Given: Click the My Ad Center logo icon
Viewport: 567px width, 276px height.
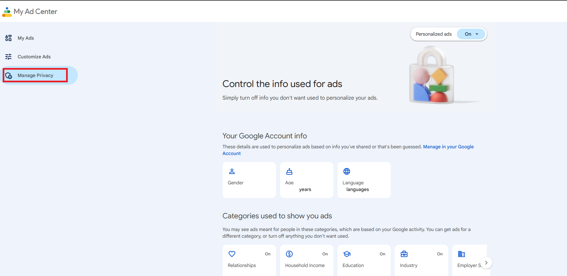Looking at the screenshot, I should [7, 12].
